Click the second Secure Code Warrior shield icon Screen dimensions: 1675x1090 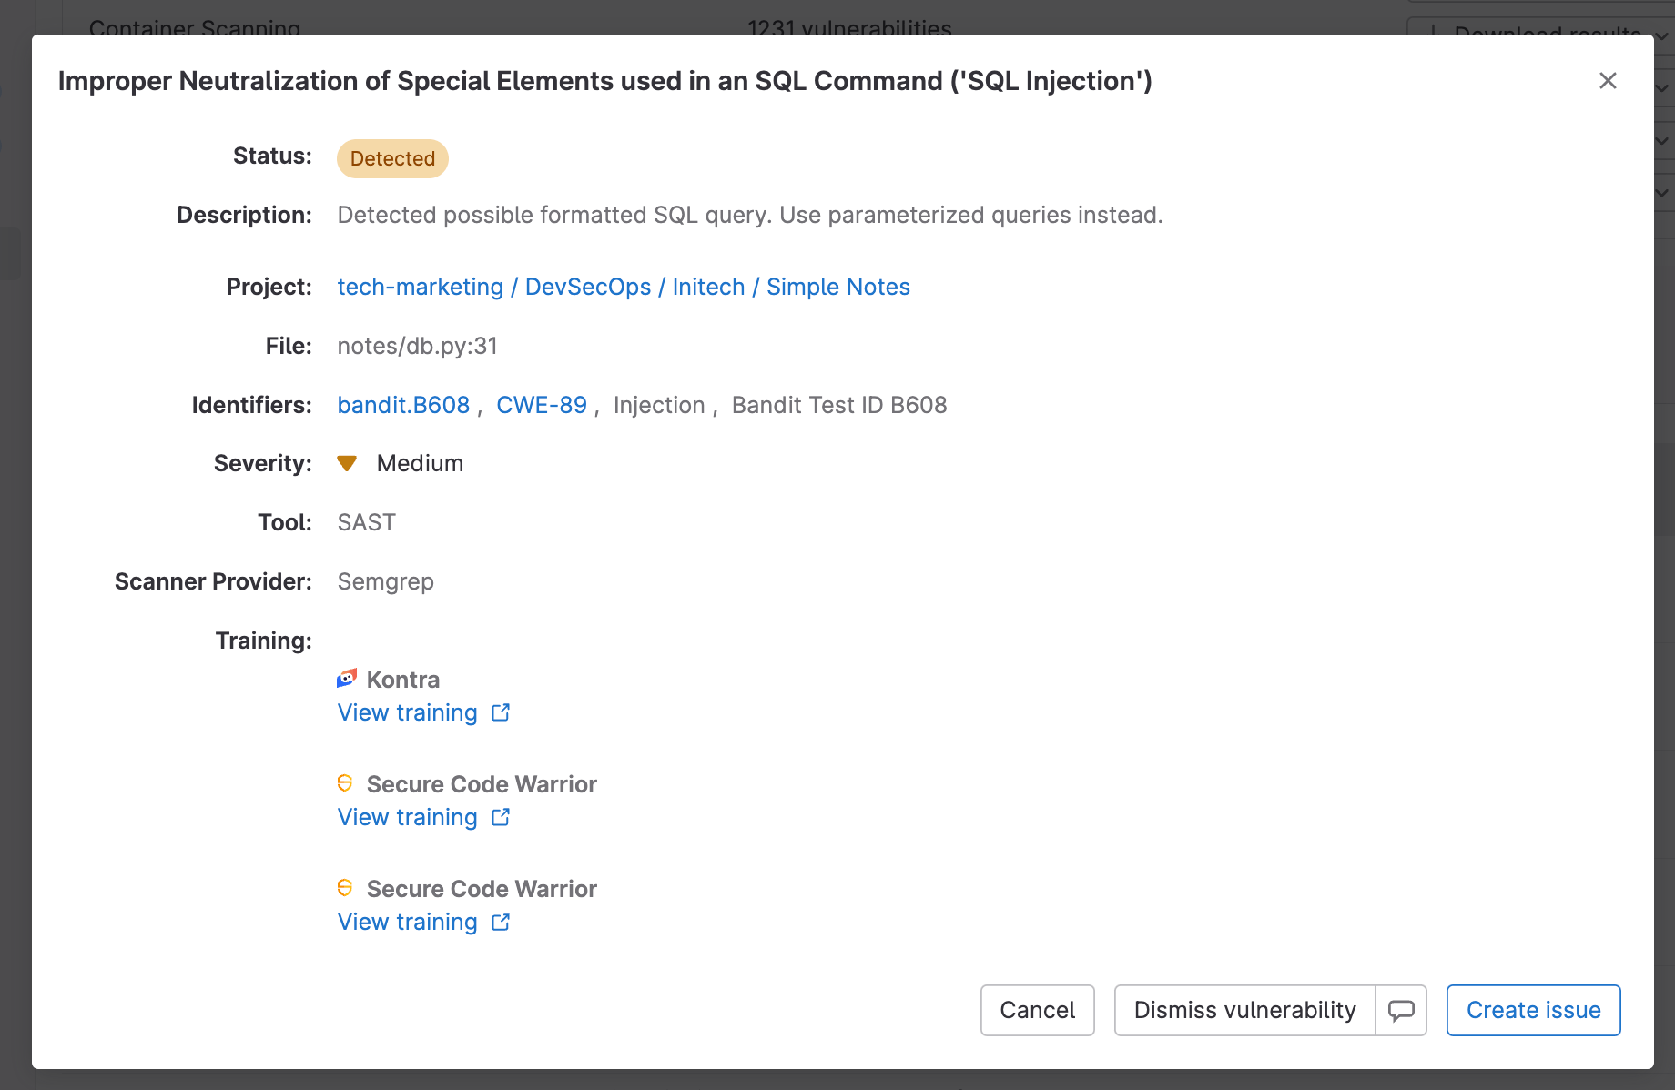point(346,887)
